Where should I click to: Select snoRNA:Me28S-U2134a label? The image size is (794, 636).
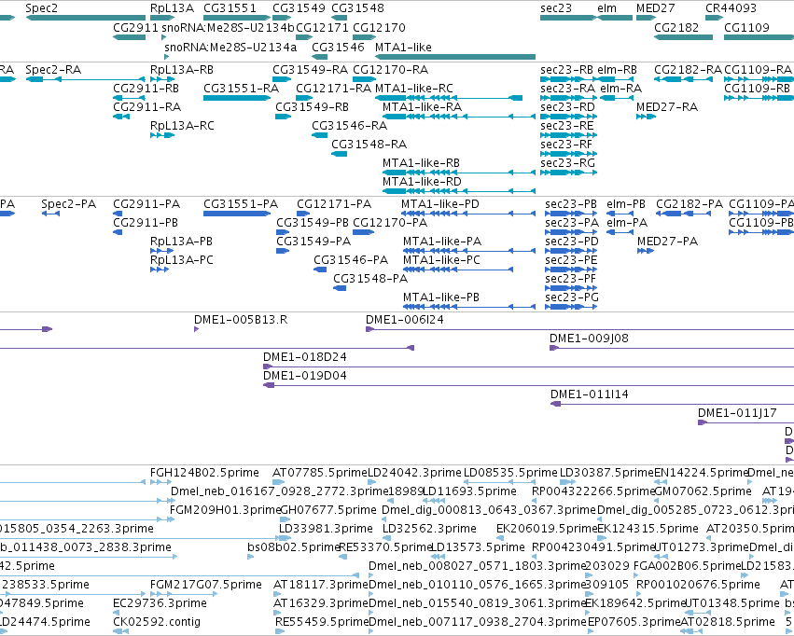[230, 47]
